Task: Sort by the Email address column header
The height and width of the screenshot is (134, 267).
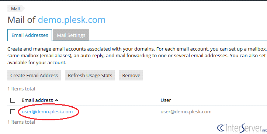Action: 37,100
